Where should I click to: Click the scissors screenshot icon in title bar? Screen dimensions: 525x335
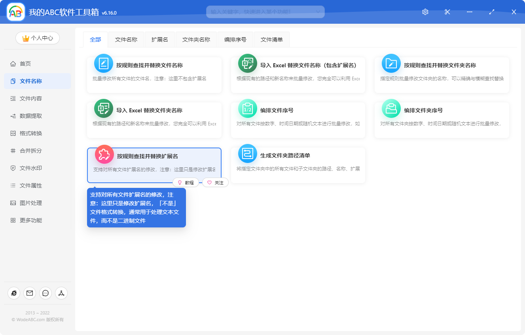click(447, 12)
